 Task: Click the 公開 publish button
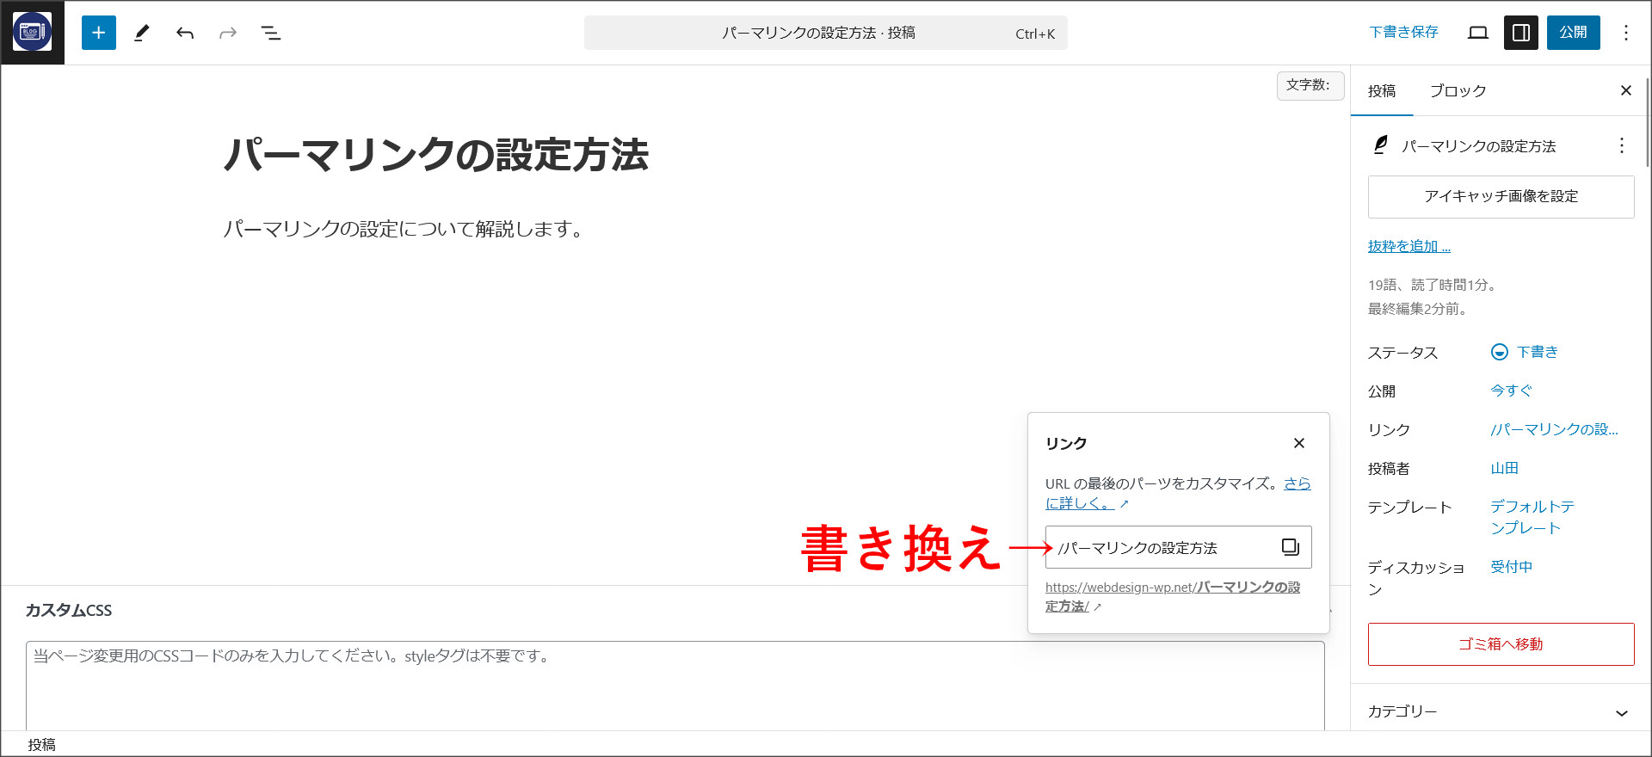tap(1574, 33)
